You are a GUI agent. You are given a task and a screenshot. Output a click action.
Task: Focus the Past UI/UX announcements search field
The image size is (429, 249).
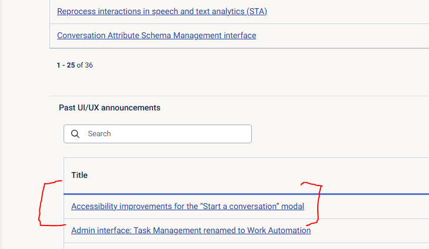pos(165,134)
